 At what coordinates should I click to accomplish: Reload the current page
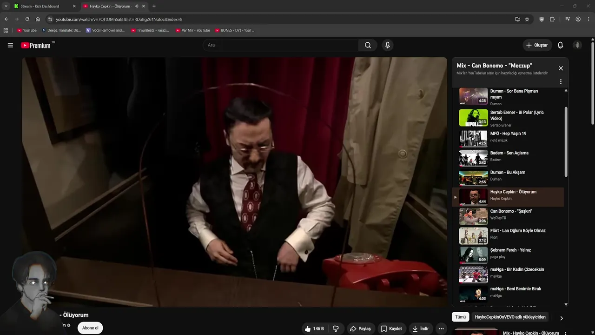(x=27, y=19)
